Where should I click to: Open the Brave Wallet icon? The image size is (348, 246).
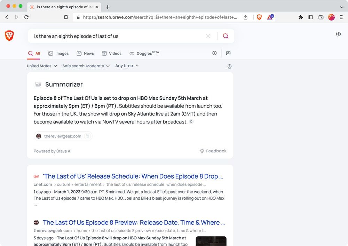click(x=321, y=17)
